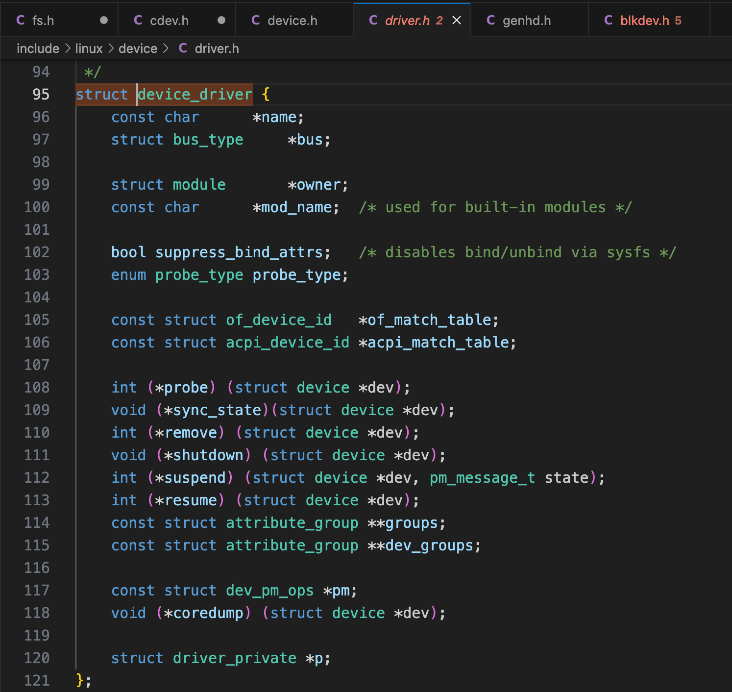732x692 pixels.
Task: Click the of_device_id type name
Action: tap(279, 320)
